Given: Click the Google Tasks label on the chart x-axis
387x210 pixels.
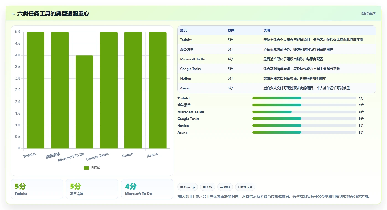Looking at the screenshot, I should click(x=97, y=157).
